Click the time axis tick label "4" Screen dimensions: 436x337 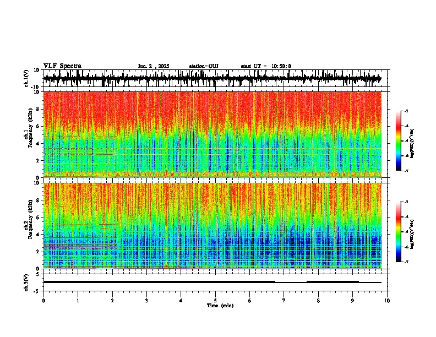tap(181, 301)
